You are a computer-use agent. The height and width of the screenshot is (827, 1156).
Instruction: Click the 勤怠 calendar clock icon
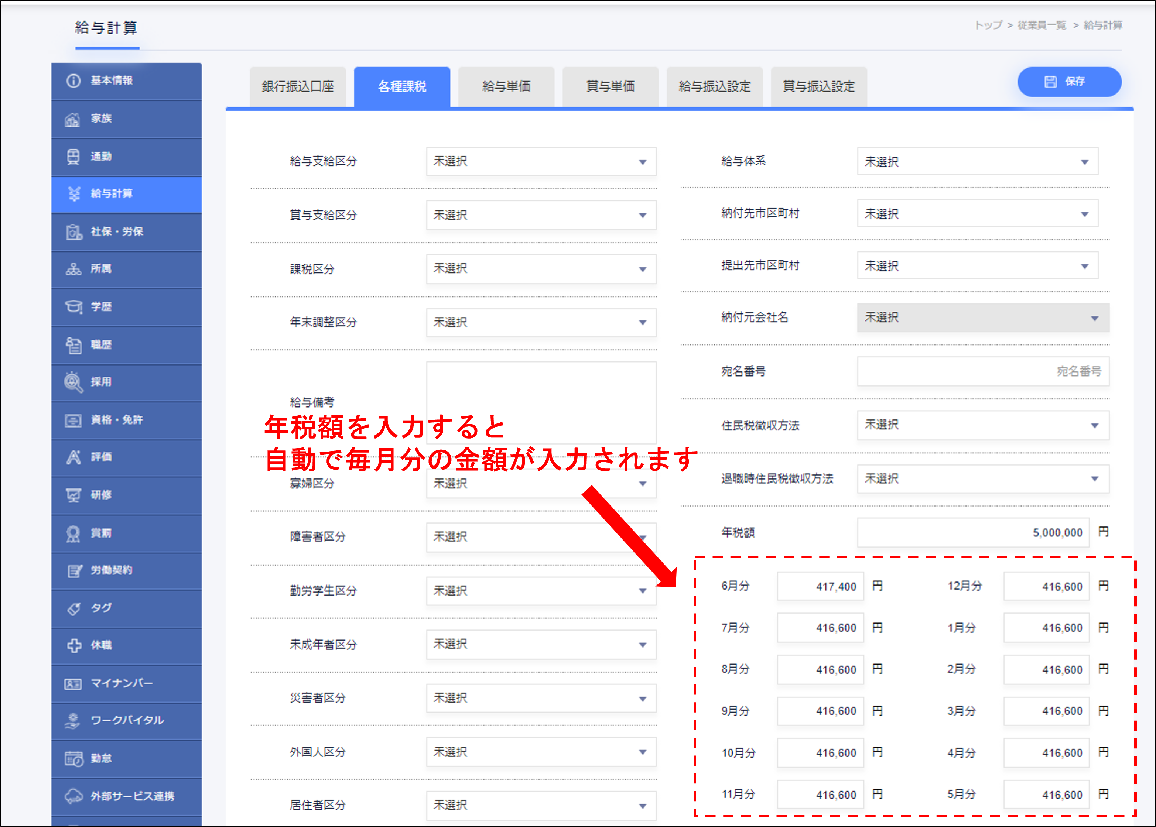tap(73, 758)
